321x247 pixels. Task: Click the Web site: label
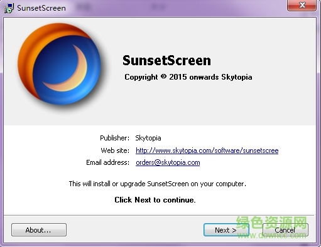point(115,150)
